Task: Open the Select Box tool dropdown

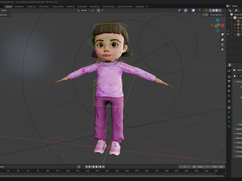Action: [5, 15]
